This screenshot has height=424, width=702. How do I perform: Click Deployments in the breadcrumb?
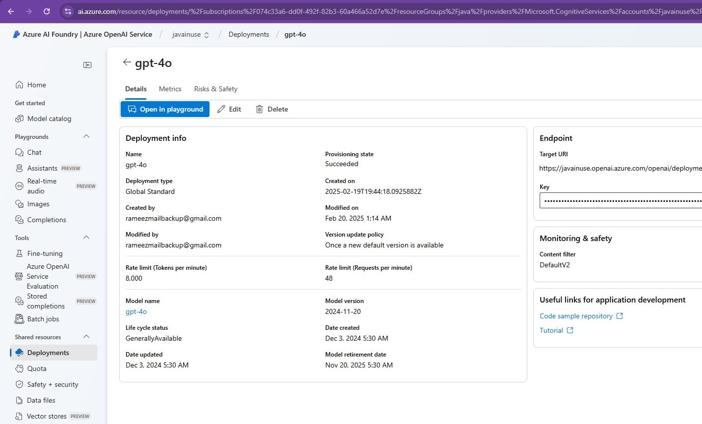click(x=249, y=34)
